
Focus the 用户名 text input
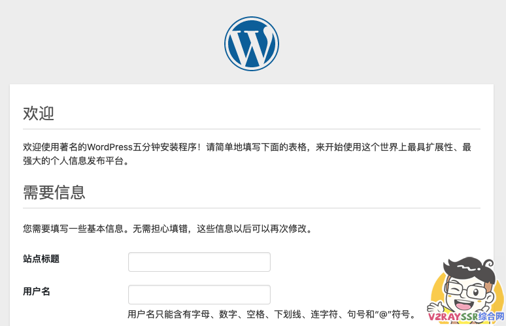pyautogui.click(x=199, y=295)
